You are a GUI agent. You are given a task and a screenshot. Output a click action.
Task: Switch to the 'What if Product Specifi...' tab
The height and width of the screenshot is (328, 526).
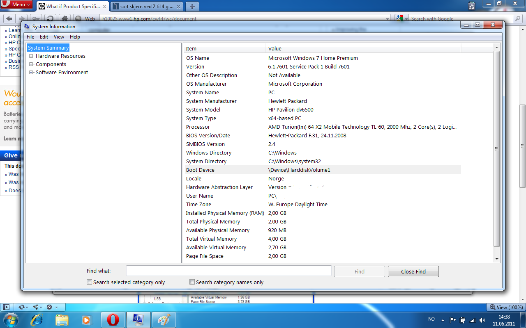(73, 7)
